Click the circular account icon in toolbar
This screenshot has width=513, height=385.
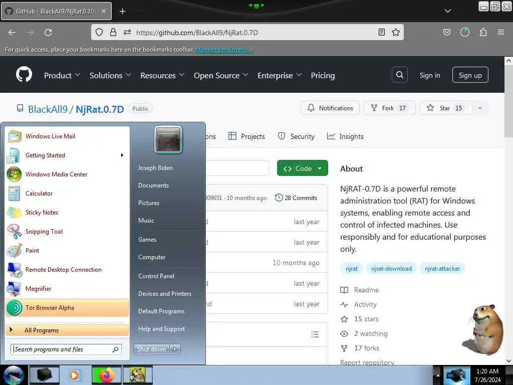[464, 32]
